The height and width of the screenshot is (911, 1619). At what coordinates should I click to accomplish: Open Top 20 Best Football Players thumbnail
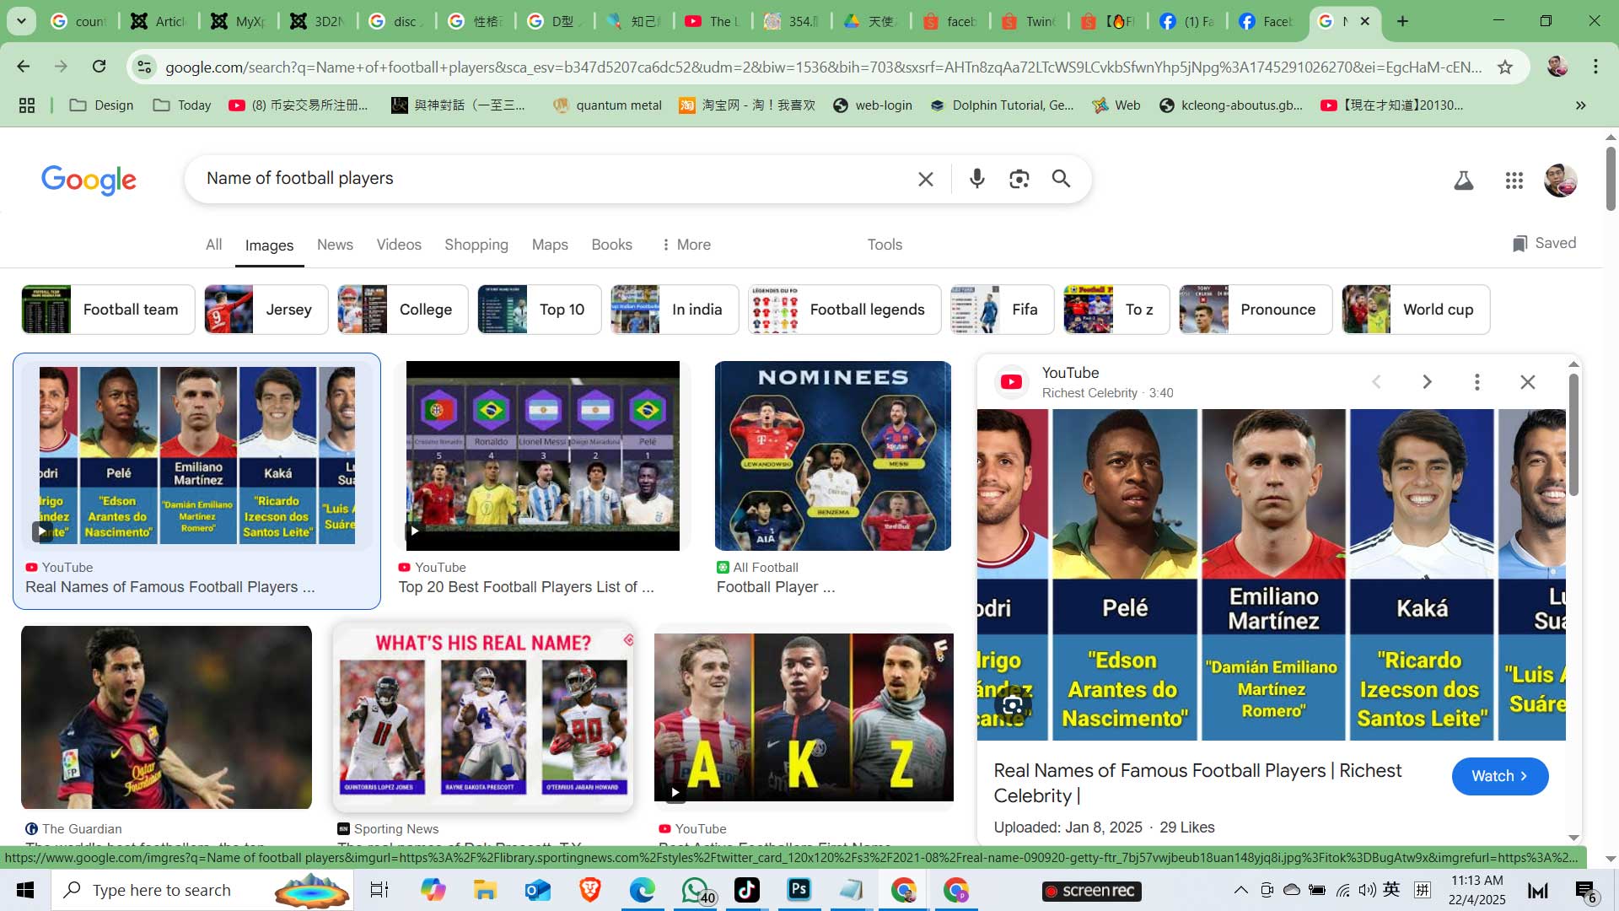click(x=542, y=455)
